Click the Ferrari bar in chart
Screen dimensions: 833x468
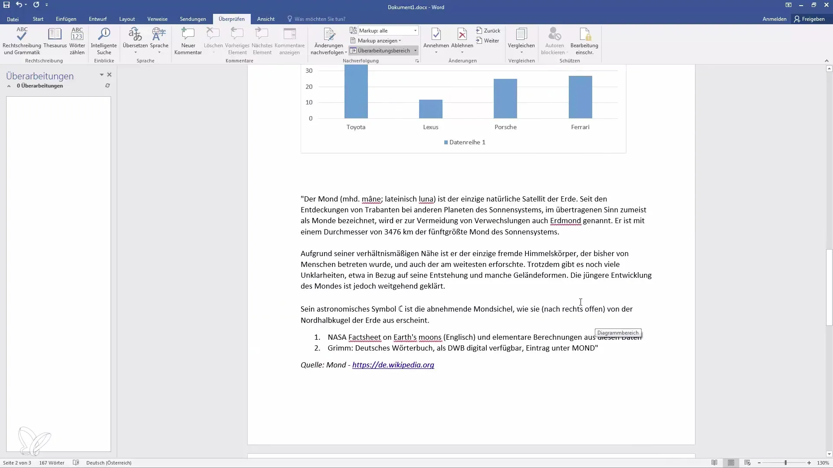(580, 97)
